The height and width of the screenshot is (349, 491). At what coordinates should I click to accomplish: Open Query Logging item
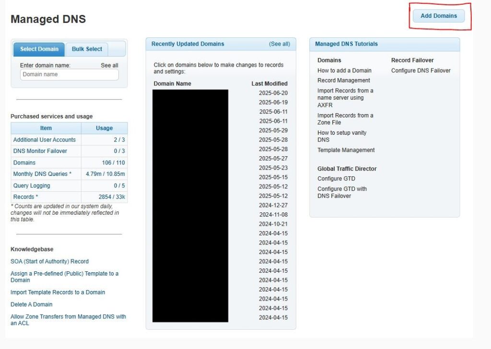coord(32,186)
